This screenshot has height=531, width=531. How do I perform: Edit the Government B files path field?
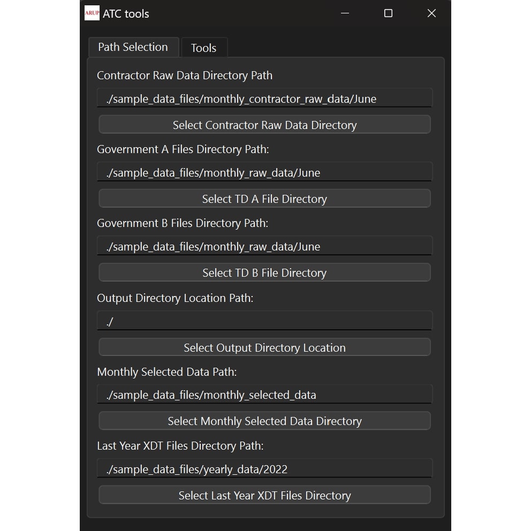coord(264,246)
